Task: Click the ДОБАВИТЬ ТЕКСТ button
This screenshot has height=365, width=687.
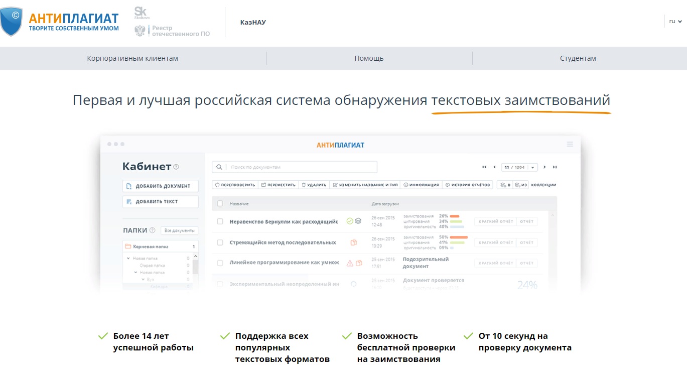Action: click(161, 201)
